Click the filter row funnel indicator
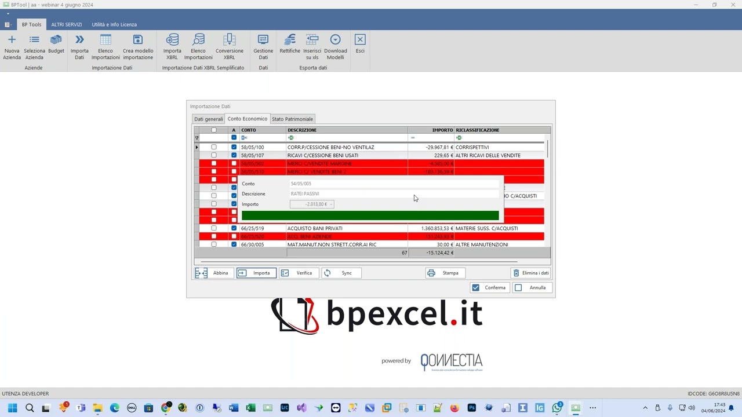The height and width of the screenshot is (417, 742). click(x=197, y=138)
